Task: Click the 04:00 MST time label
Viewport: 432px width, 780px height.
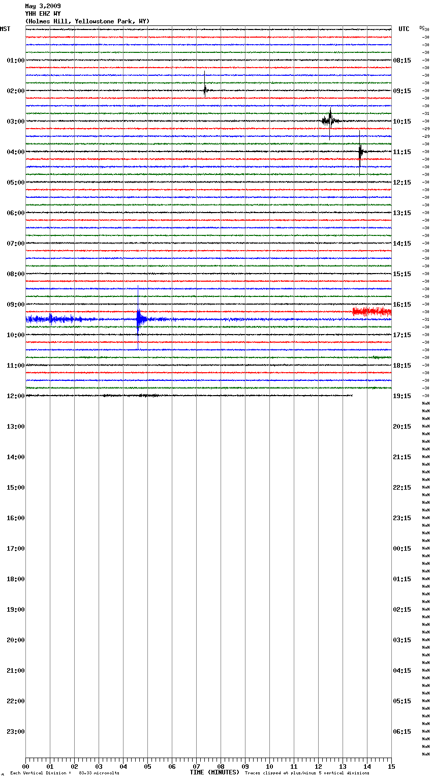Action: click(15, 152)
